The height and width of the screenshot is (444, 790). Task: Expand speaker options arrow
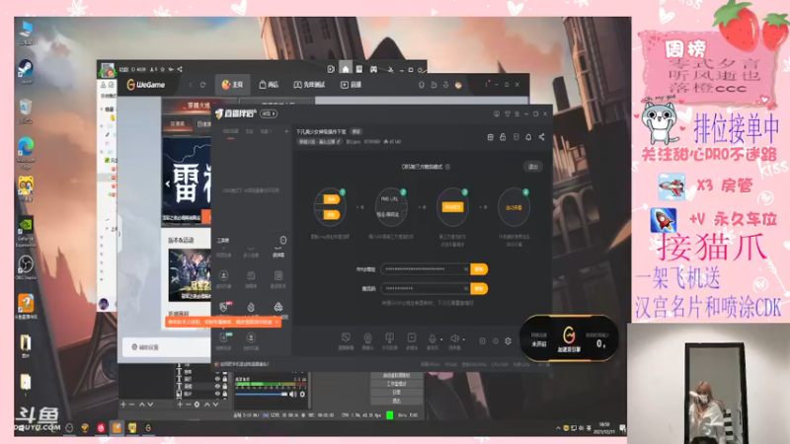click(463, 339)
